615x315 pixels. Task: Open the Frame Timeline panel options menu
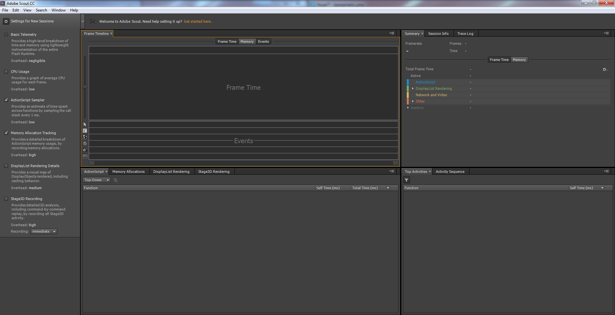[x=392, y=33]
